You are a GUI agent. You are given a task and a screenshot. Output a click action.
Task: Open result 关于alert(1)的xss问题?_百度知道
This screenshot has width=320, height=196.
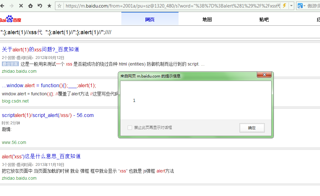41,50
